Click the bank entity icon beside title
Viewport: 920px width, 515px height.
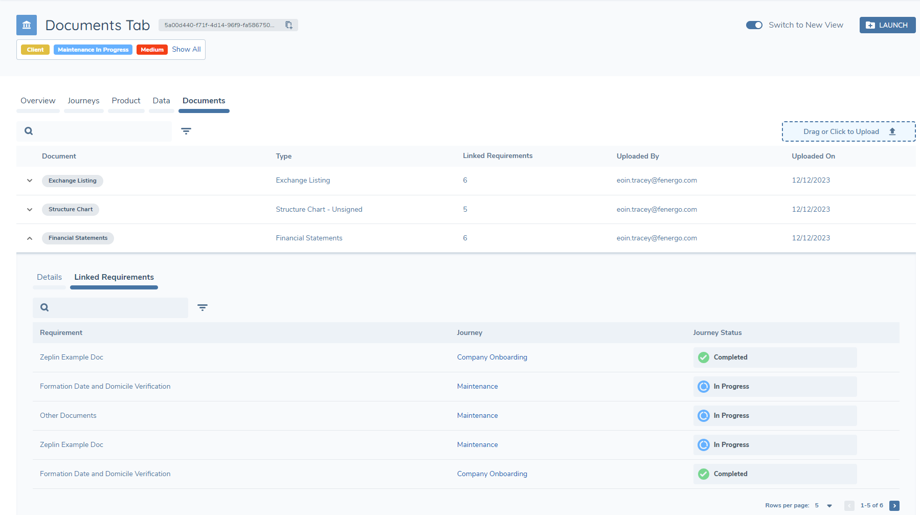(27, 25)
